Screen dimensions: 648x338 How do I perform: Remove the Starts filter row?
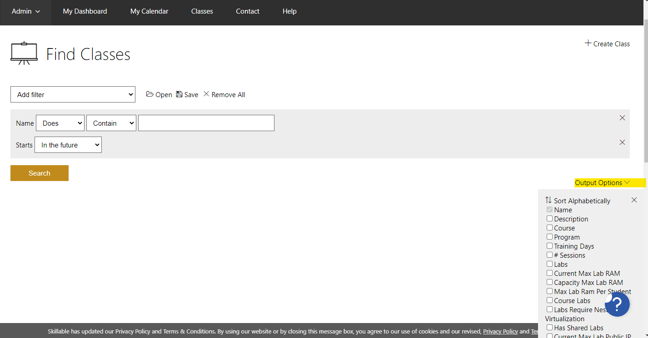[x=622, y=142]
